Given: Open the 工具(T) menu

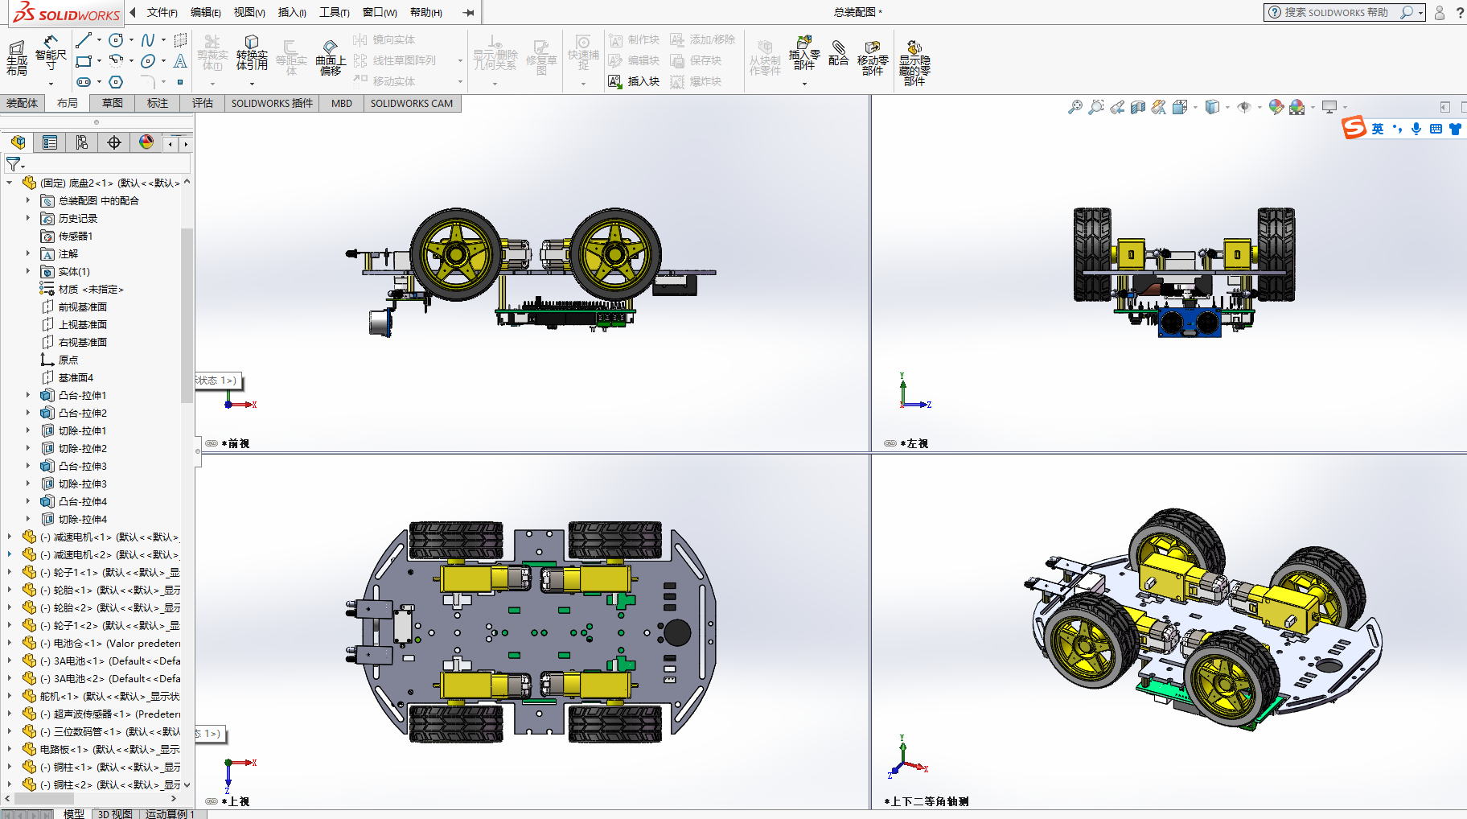Looking at the screenshot, I should 335,12.
